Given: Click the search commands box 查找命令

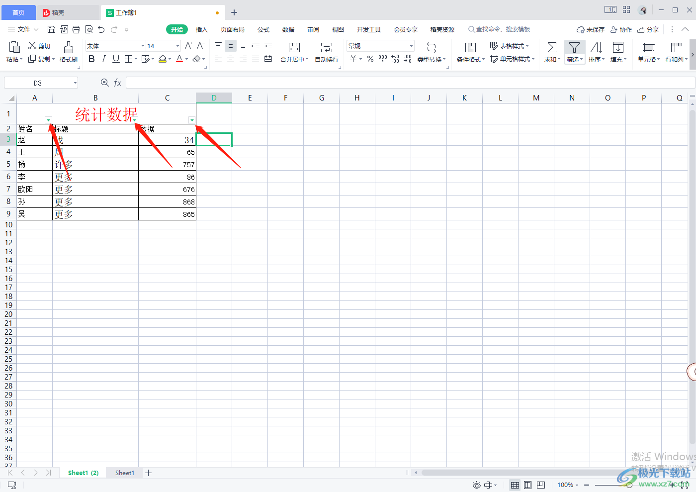Looking at the screenshot, I should [500, 29].
